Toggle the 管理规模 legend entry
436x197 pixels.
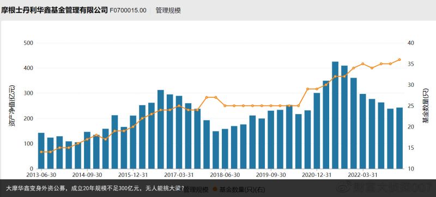196,189
